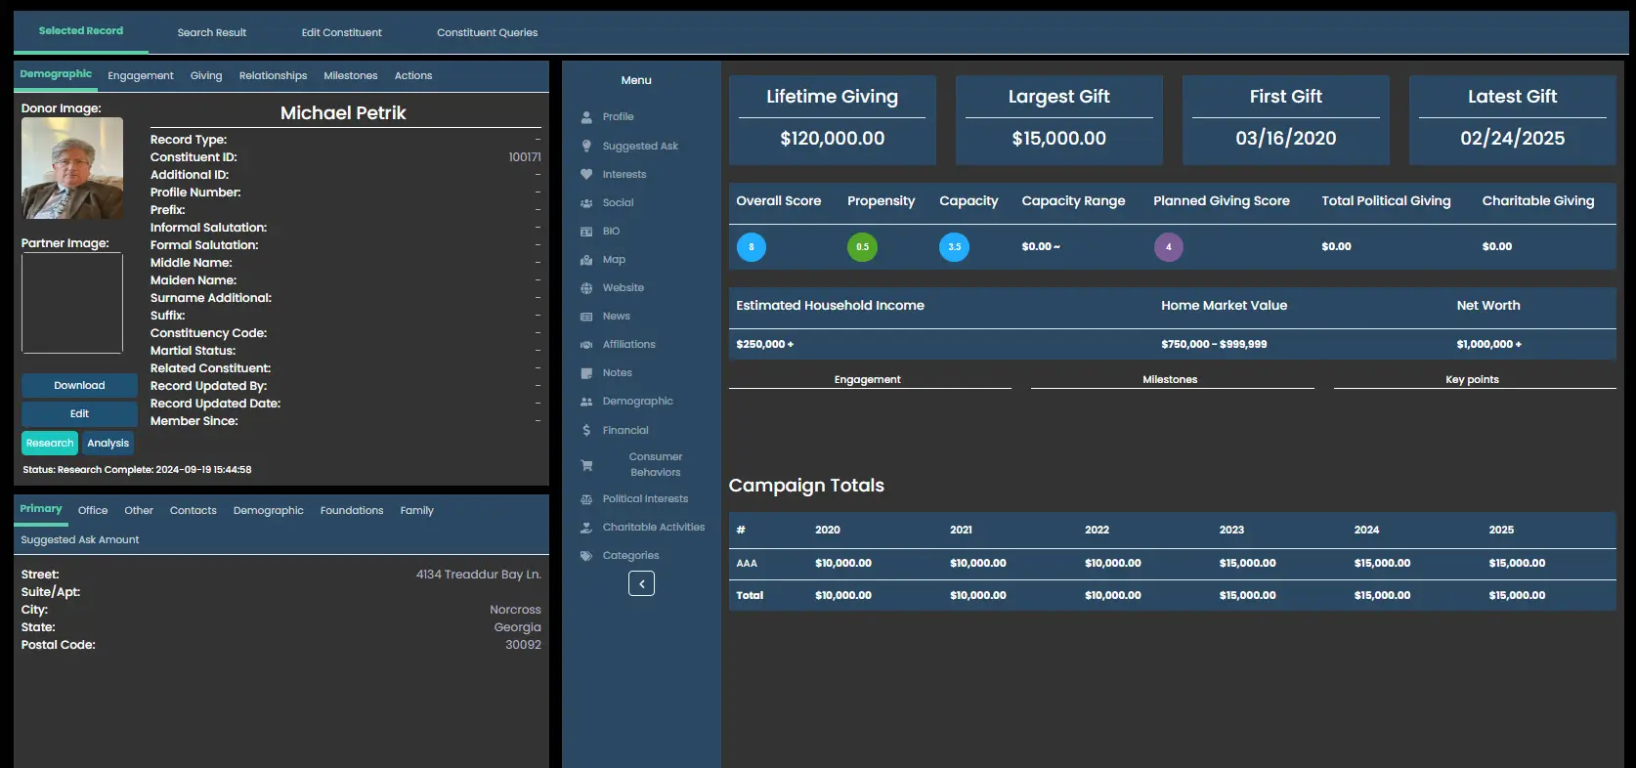
Task: Click the Website globe icon
Action: tap(586, 288)
